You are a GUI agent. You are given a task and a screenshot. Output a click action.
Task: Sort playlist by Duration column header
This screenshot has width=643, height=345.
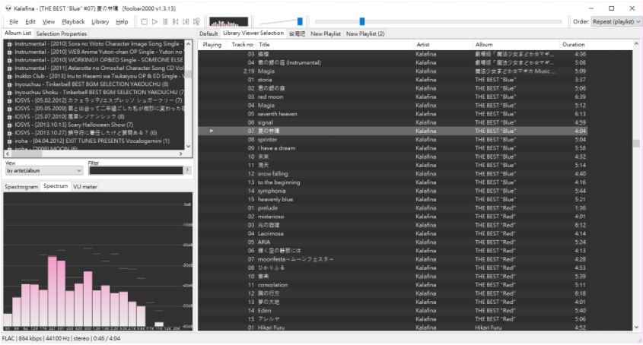[x=574, y=45]
